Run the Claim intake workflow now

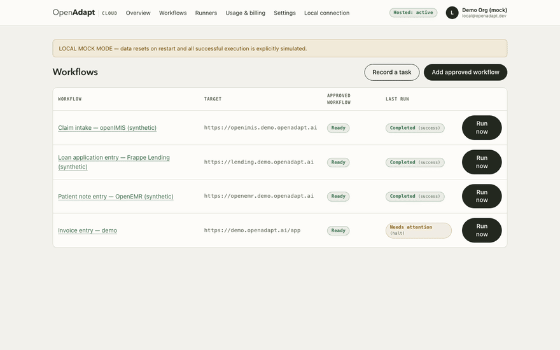(x=482, y=127)
